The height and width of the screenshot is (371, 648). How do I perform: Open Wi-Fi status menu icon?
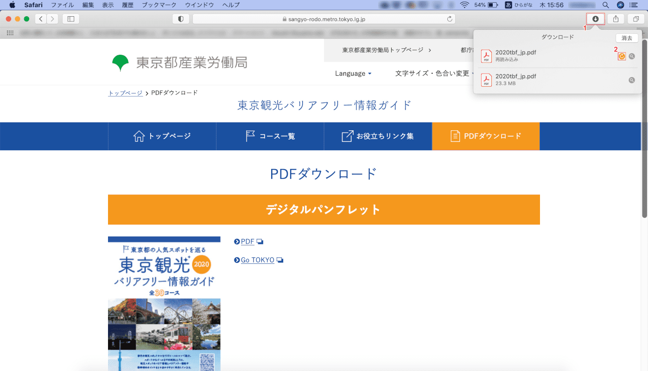(x=464, y=5)
